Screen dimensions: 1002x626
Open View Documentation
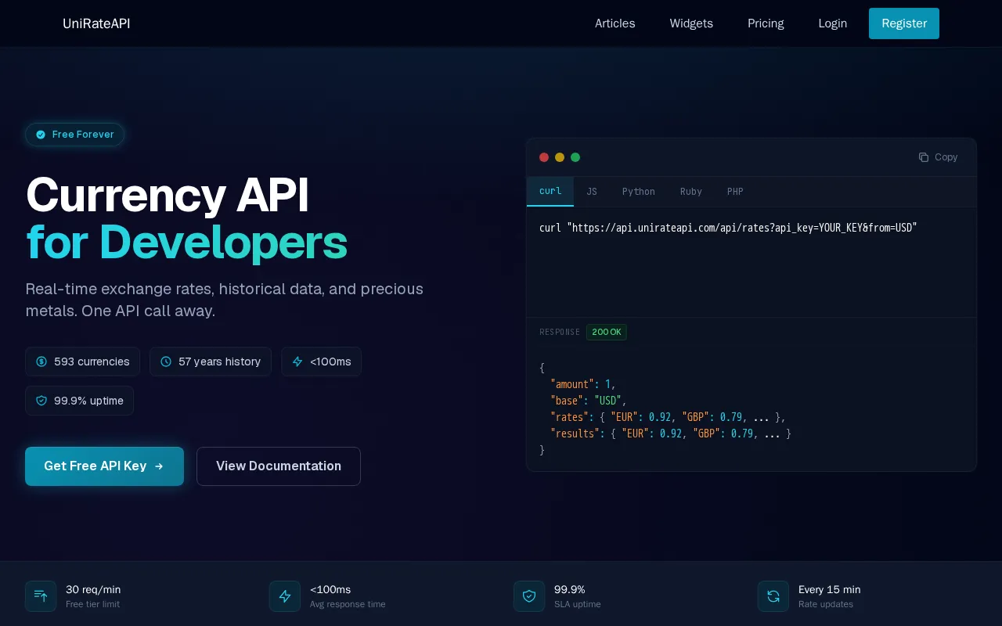279,466
